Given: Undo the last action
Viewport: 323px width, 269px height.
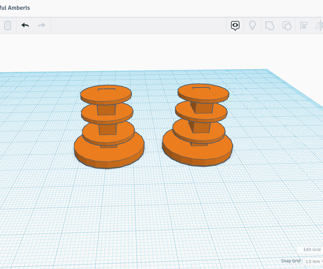Looking at the screenshot, I should (x=25, y=25).
